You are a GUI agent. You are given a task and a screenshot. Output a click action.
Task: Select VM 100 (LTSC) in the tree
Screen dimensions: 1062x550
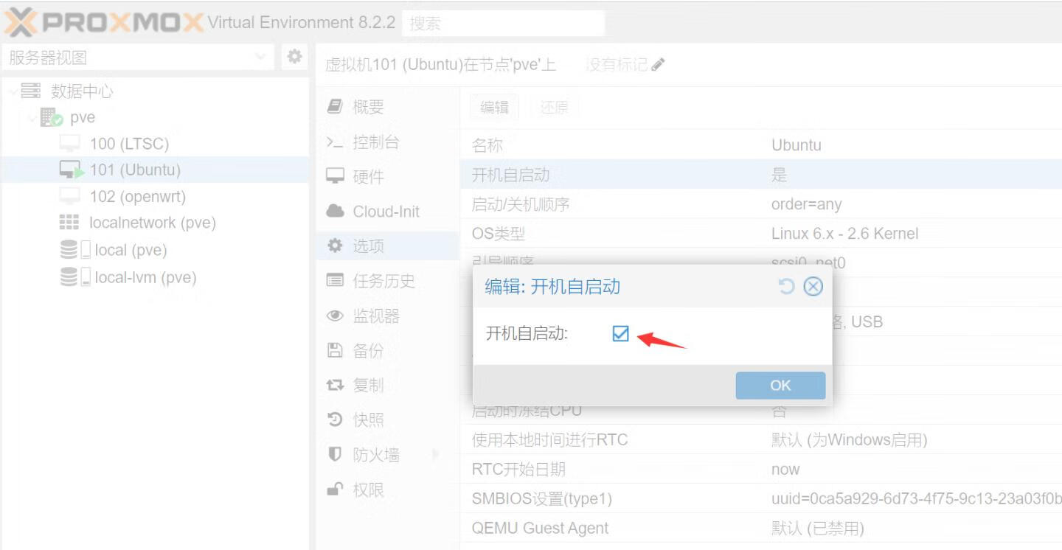(x=129, y=144)
